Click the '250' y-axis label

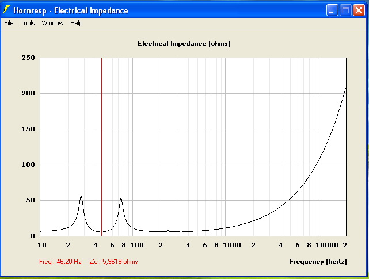28,58
